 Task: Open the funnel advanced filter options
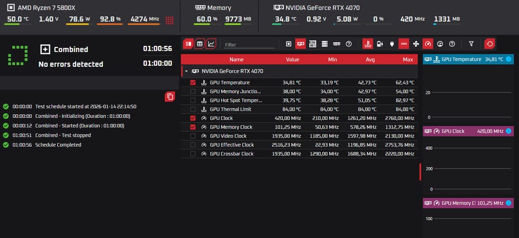471,44
